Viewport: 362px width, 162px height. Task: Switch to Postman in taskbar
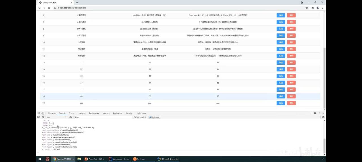coord(143,159)
